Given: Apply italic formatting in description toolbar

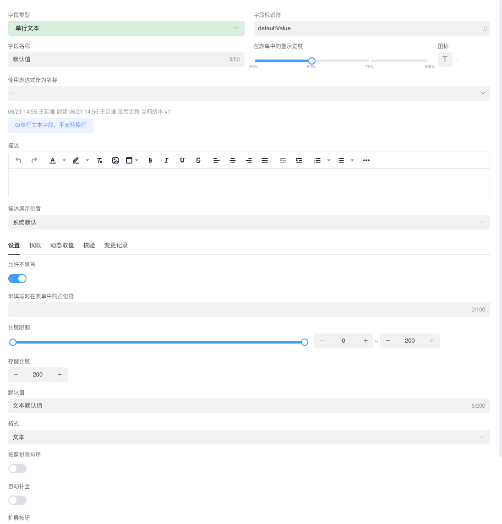Looking at the screenshot, I should 166,160.
